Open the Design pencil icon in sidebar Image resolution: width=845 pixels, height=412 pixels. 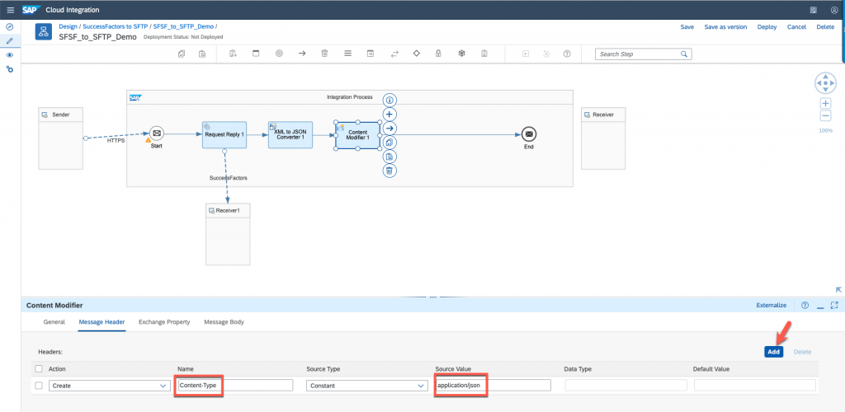click(x=9, y=41)
